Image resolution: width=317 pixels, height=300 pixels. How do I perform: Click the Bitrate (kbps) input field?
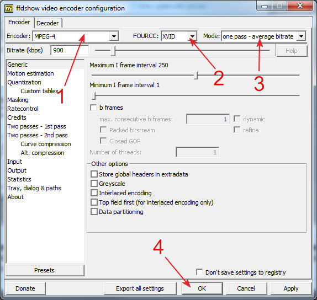click(70, 50)
